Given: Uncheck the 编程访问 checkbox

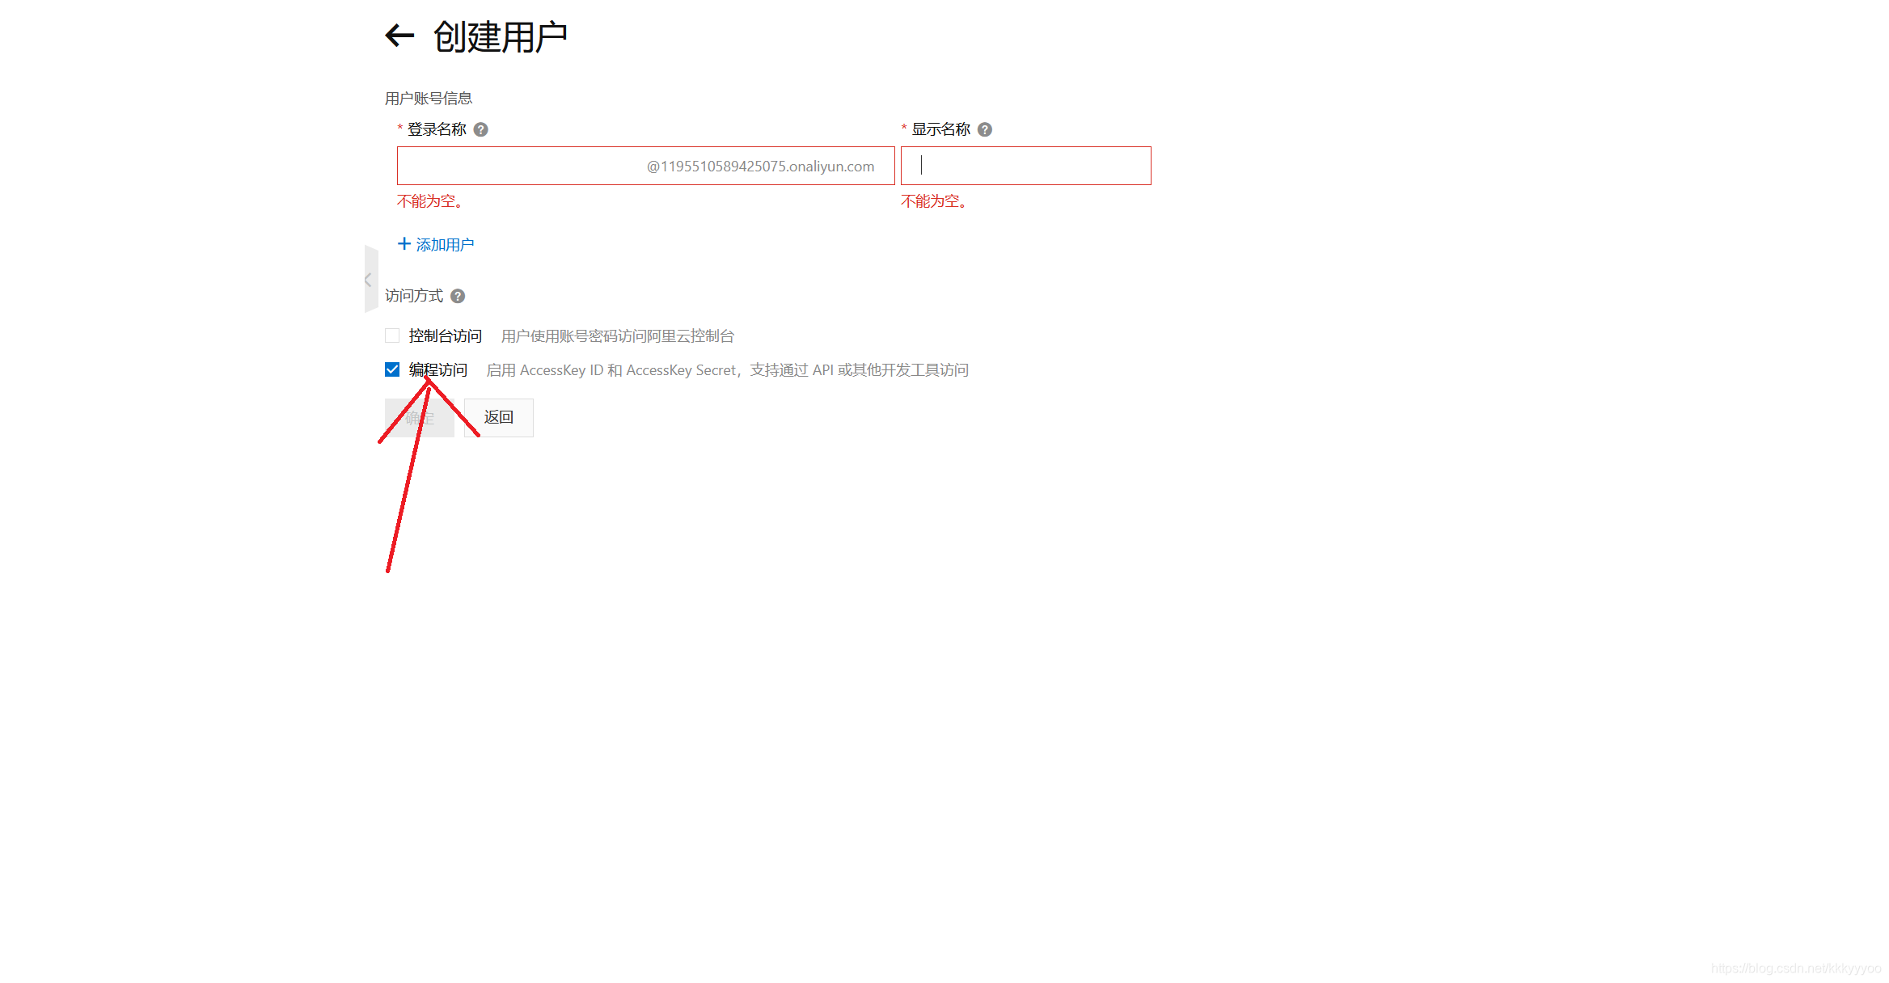Looking at the screenshot, I should [x=392, y=369].
